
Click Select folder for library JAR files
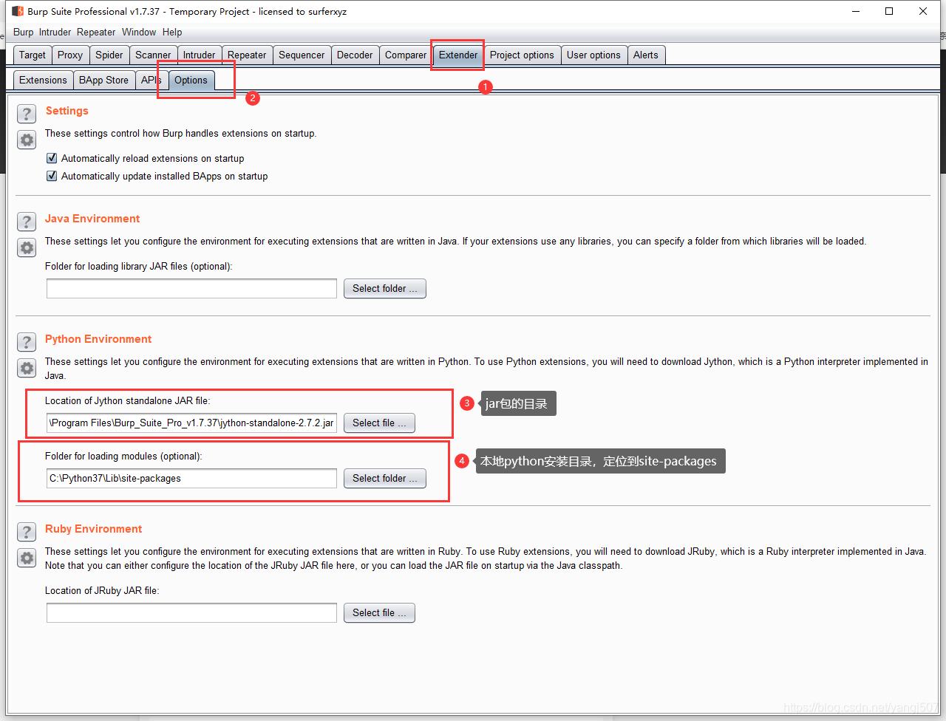(385, 288)
